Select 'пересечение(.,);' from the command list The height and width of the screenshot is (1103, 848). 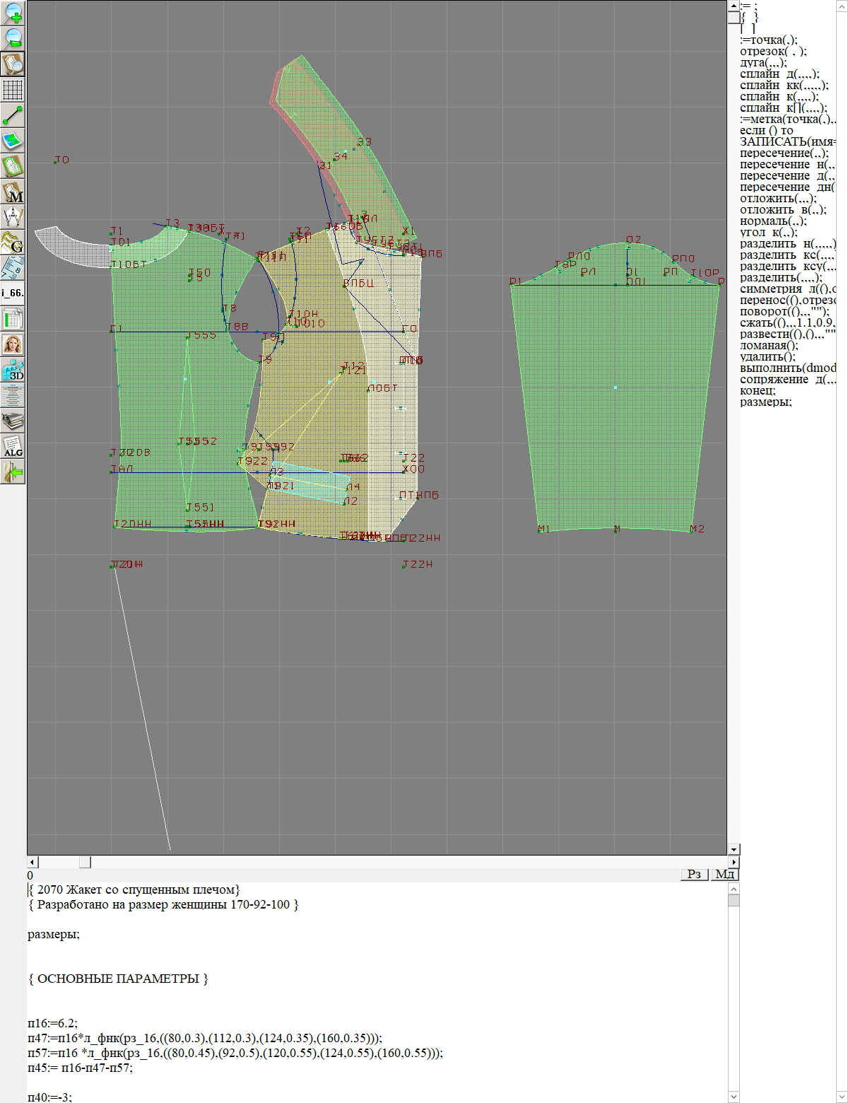[x=784, y=153]
